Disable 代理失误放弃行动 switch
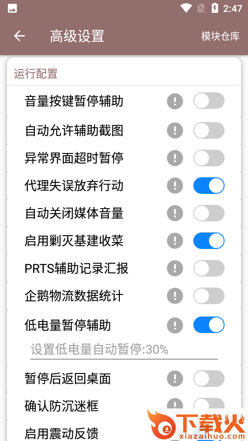The width and height of the screenshot is (248, 441). coord(209,186)
